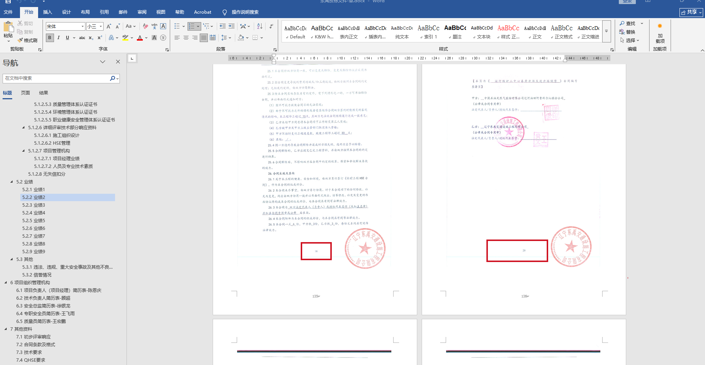
Task: Toggle justified alignment
Action: click(204, 38)
